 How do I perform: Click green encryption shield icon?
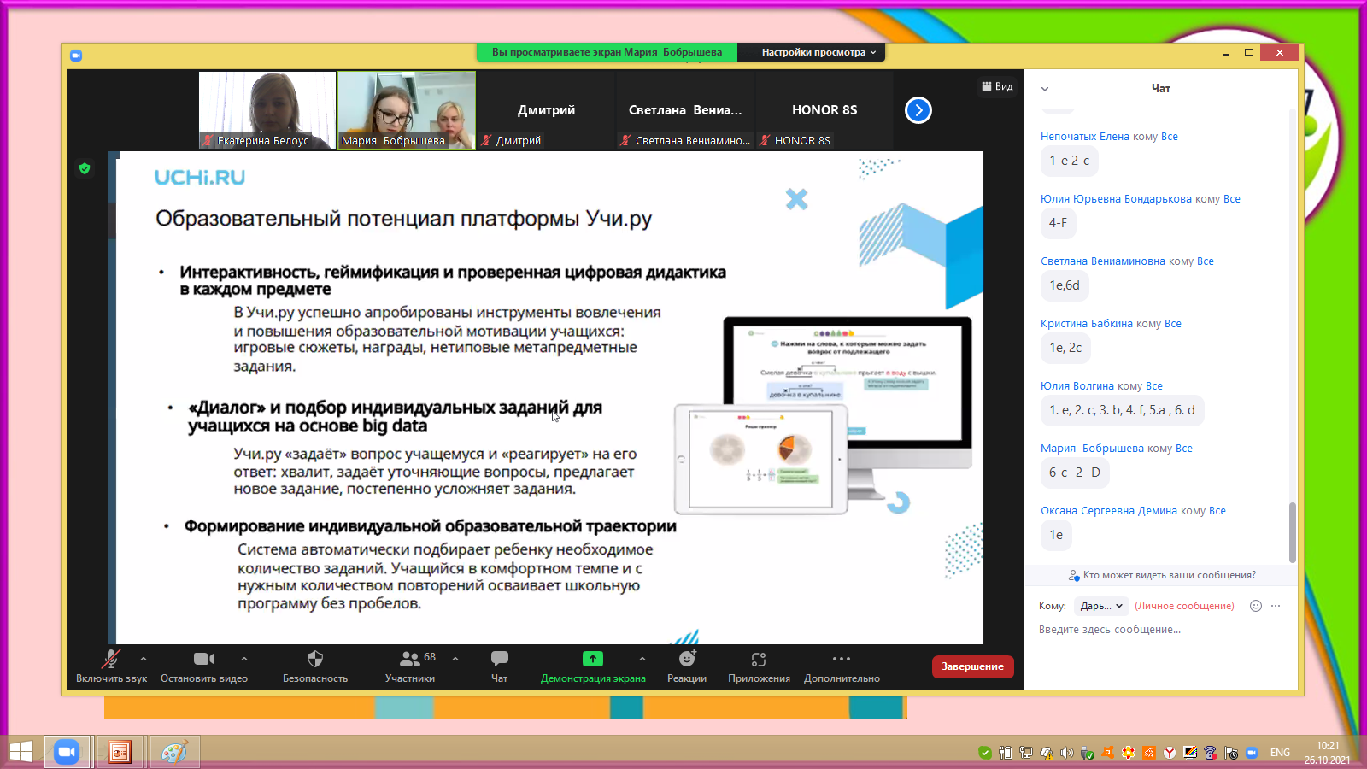(x=85, y=168)
